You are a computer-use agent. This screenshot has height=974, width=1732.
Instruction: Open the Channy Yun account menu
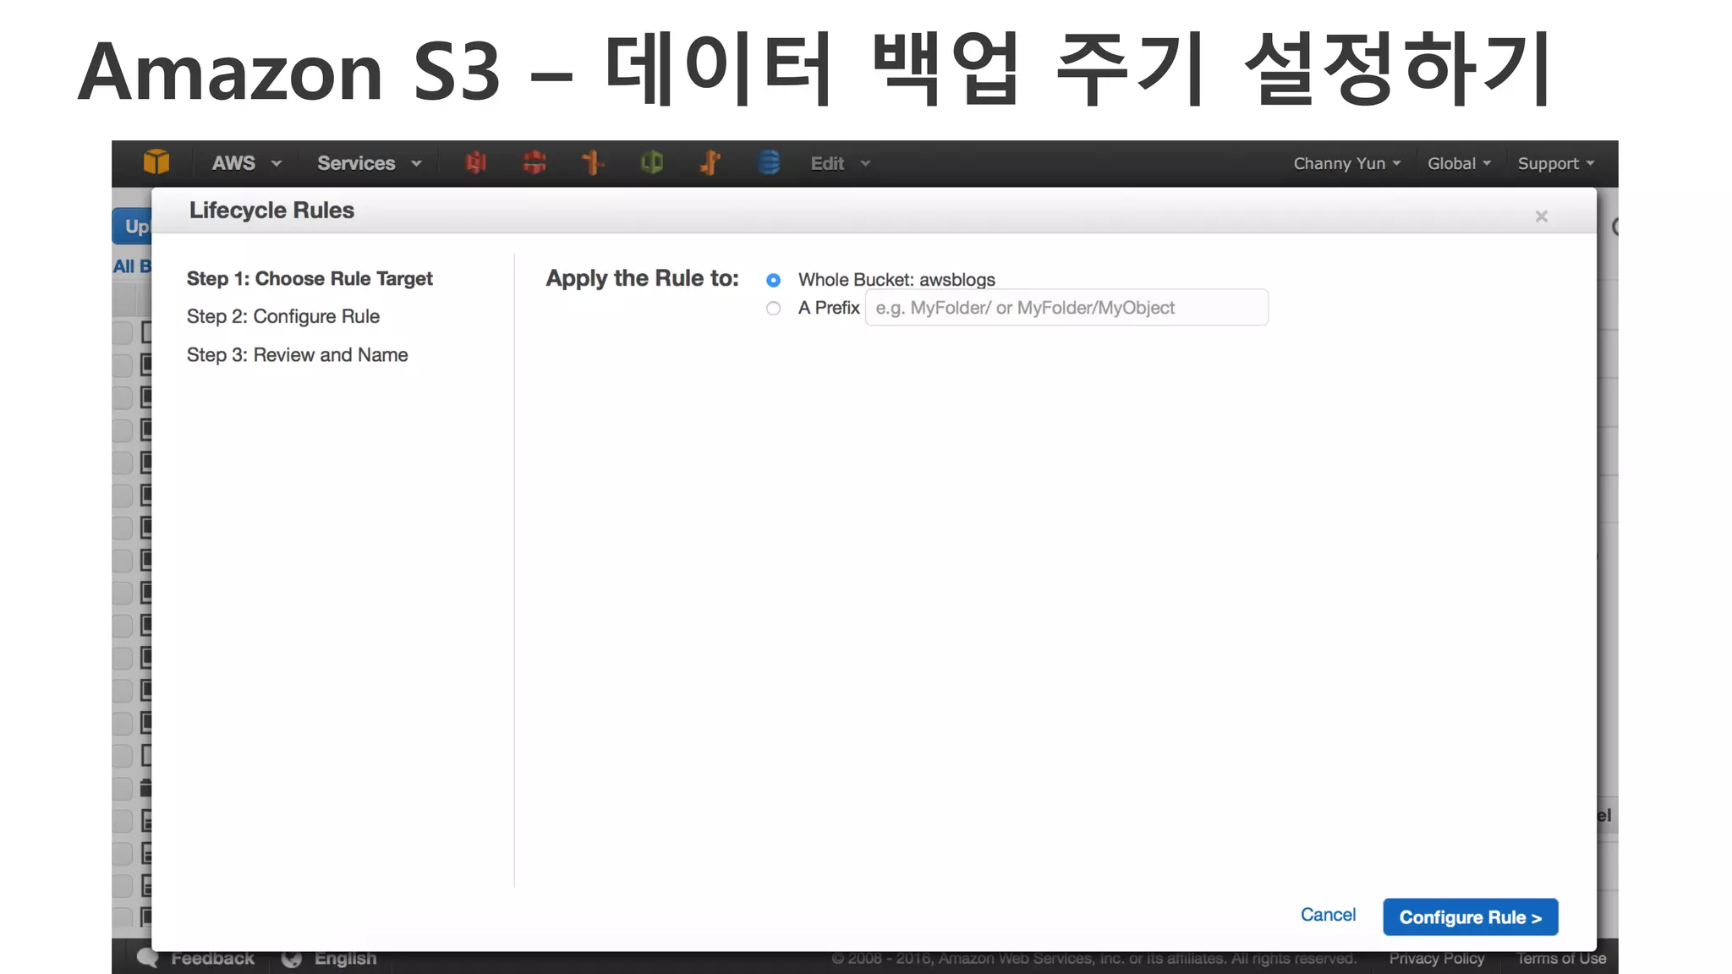(x=1346, y=163)
